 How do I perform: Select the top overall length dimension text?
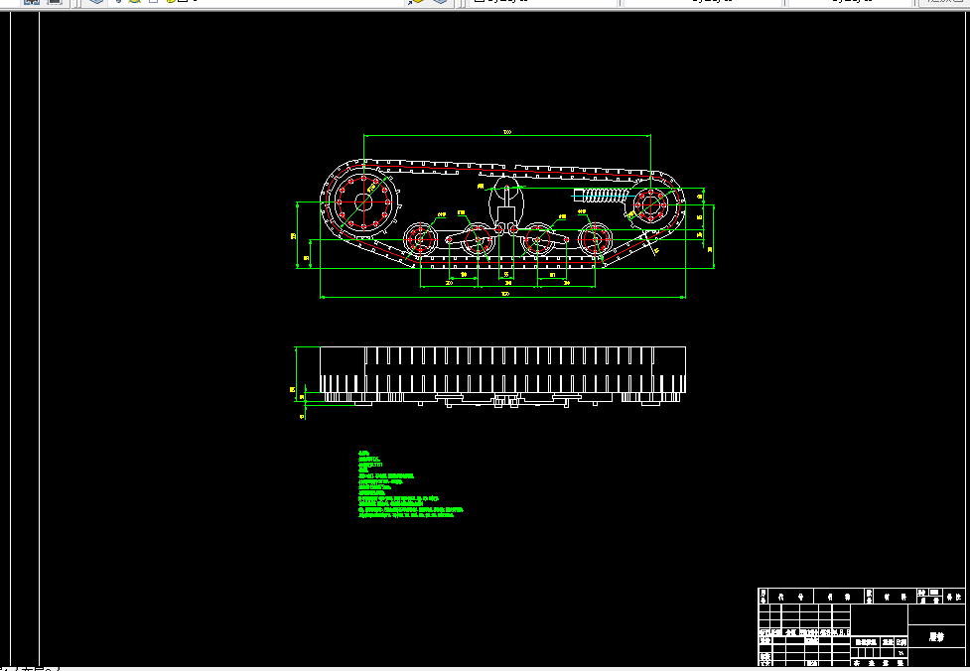507,132
